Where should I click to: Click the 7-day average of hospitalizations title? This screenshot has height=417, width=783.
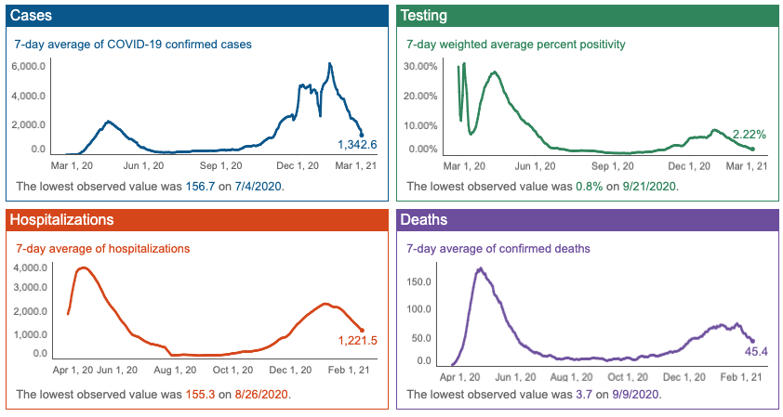(103, 249)
